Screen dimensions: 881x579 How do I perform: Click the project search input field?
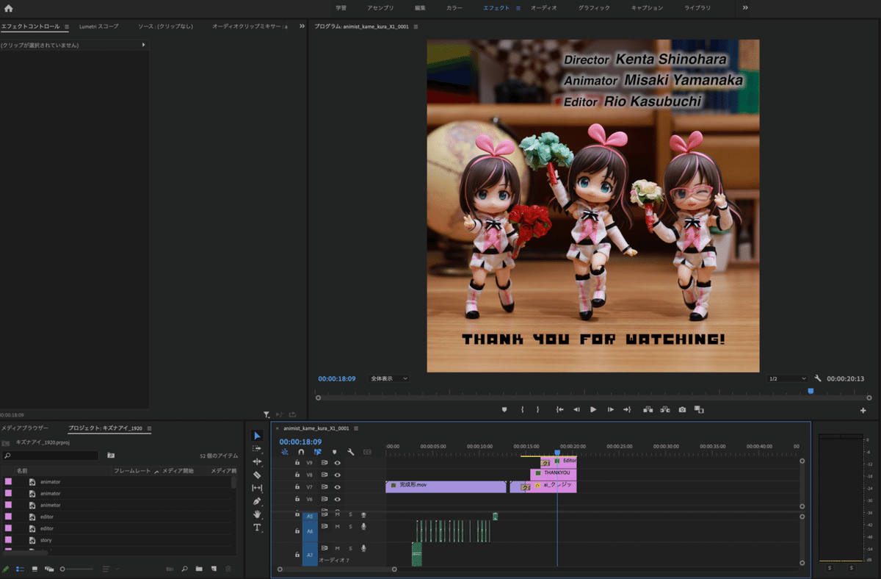pos(50,456)
